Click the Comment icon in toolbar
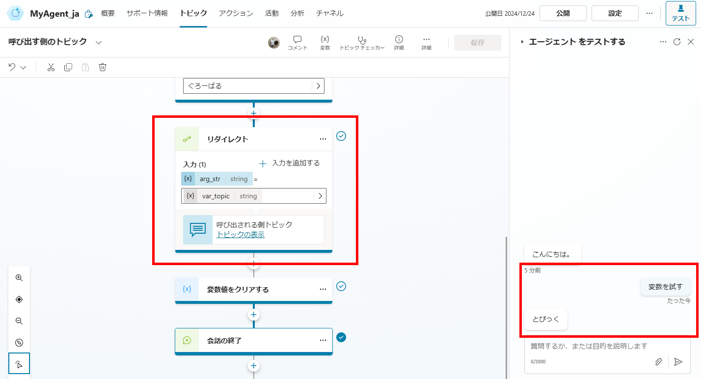This screenshot has width=701, height=379. 297,40
